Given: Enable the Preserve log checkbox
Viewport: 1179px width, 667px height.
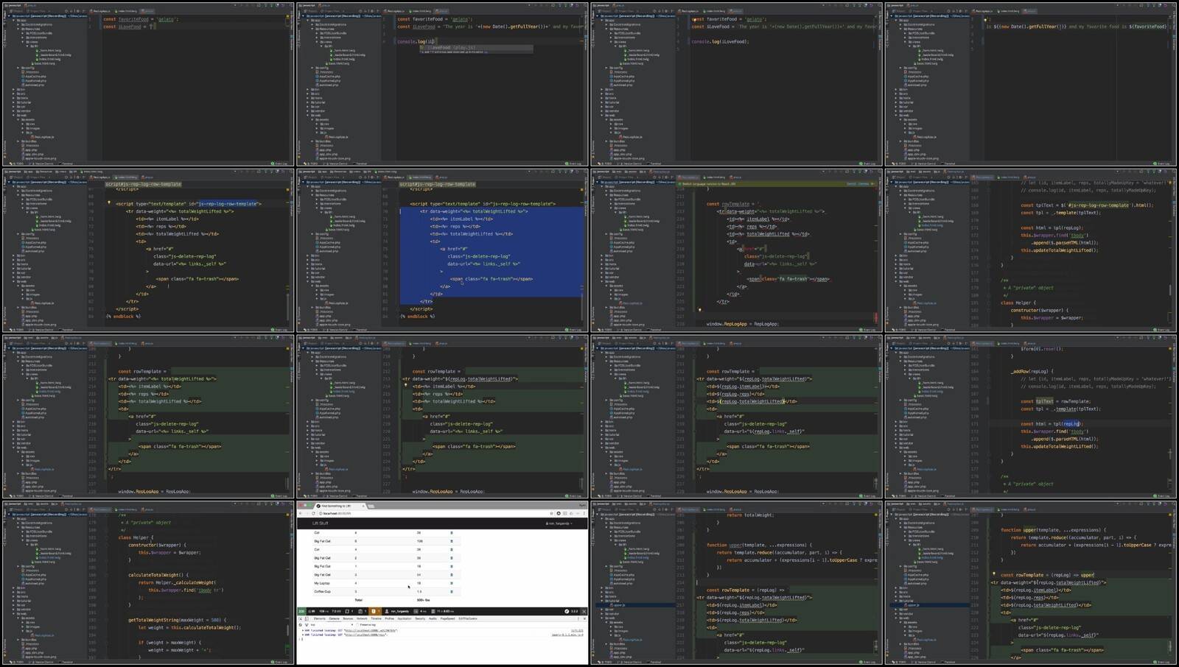Looking at the screenshot, I should 358,625.
